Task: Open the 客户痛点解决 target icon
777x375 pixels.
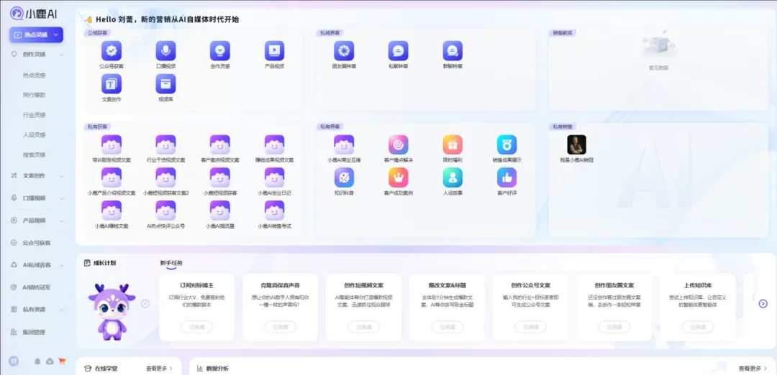Action: coord(399,144)
